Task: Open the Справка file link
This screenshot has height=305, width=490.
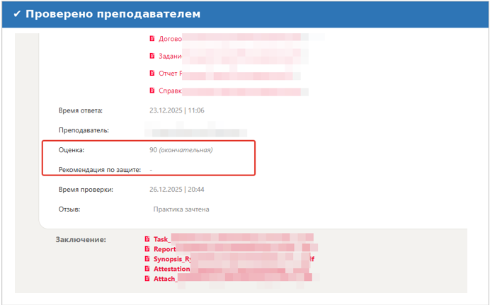Action: 170,91
